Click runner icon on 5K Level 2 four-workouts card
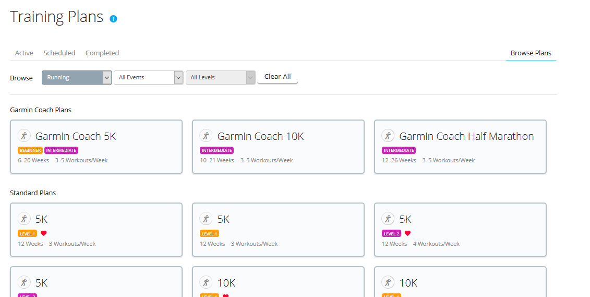Screen dimensions: 590x297 pyautogui.click(x=388, y=219)
